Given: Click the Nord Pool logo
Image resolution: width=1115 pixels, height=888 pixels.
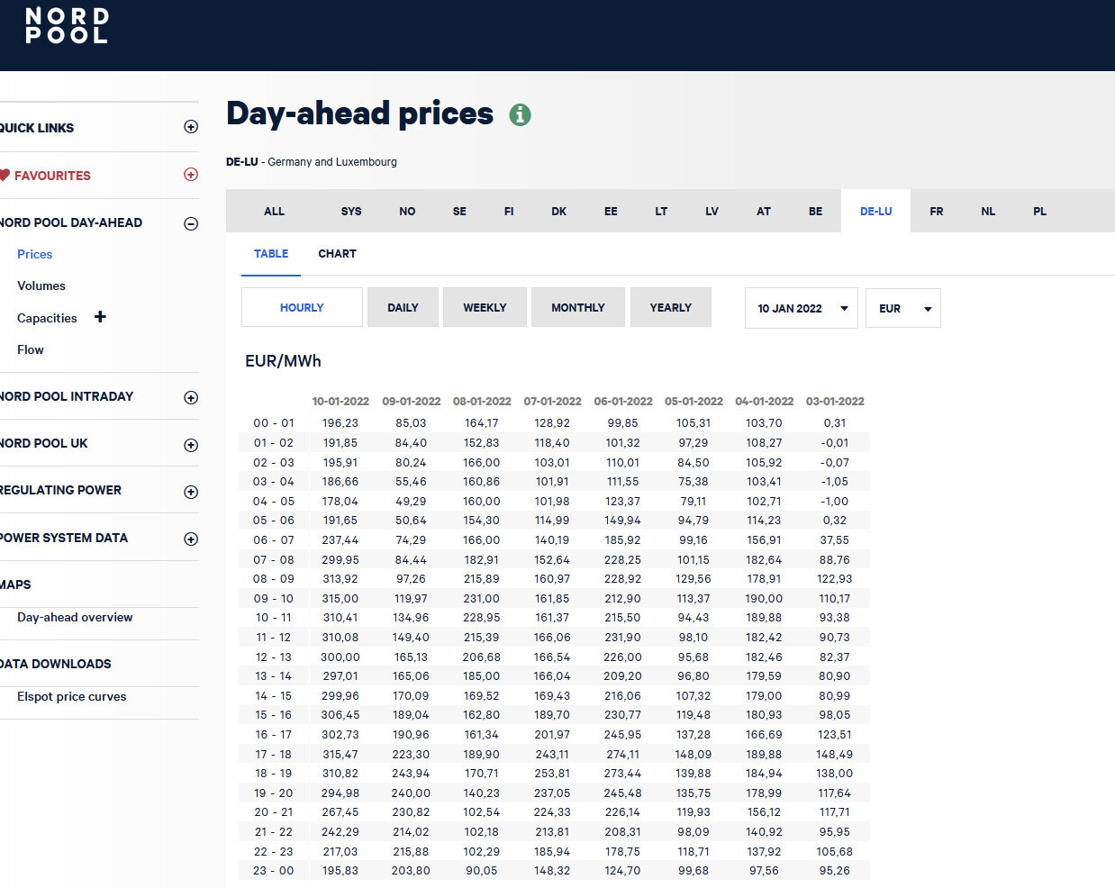Looking at the screenshot, I should tap(67, 26).
